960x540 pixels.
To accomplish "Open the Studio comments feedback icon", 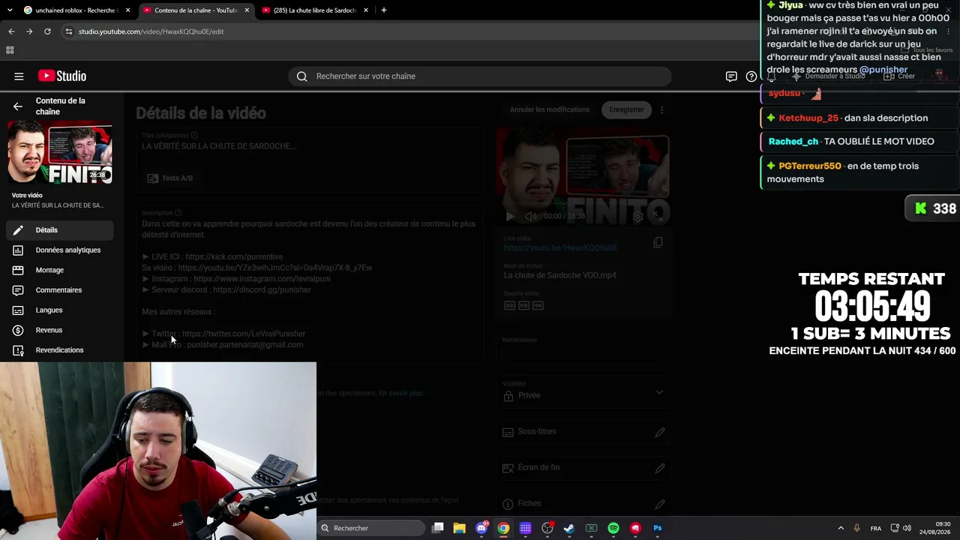I will pos(731,76).
